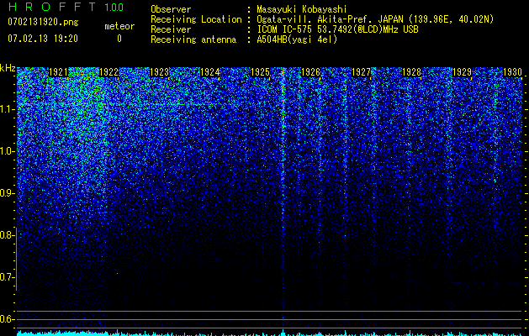This screenshot has height=336, width=529.
Task: Click the HROFFT 1.0.0 title text
Action: (66, 7)
